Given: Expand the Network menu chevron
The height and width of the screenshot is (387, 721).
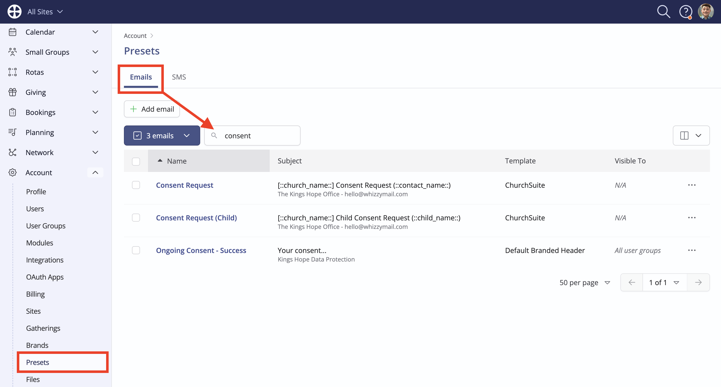Looking at the screenshot, I should (x=95, y=152).
